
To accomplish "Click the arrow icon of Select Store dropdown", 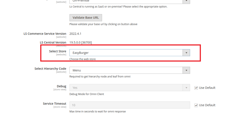I will point(186,53).
